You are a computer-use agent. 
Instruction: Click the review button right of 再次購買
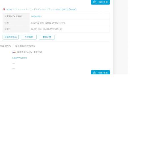[x=47, y=37]
